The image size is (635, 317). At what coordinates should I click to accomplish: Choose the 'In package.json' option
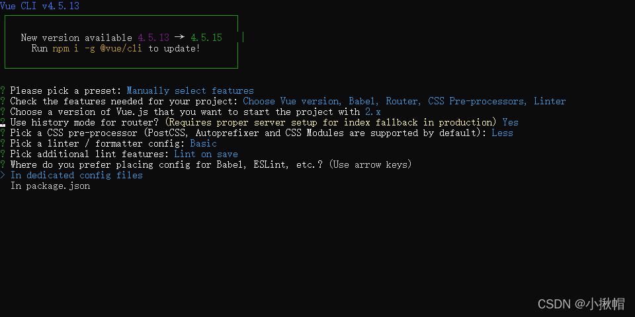50,186
